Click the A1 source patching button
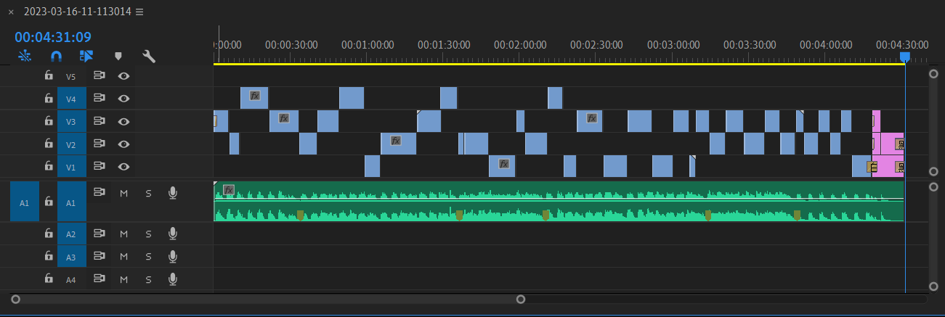The width and height of the screenshot is (945, 317). coord(24,202)
